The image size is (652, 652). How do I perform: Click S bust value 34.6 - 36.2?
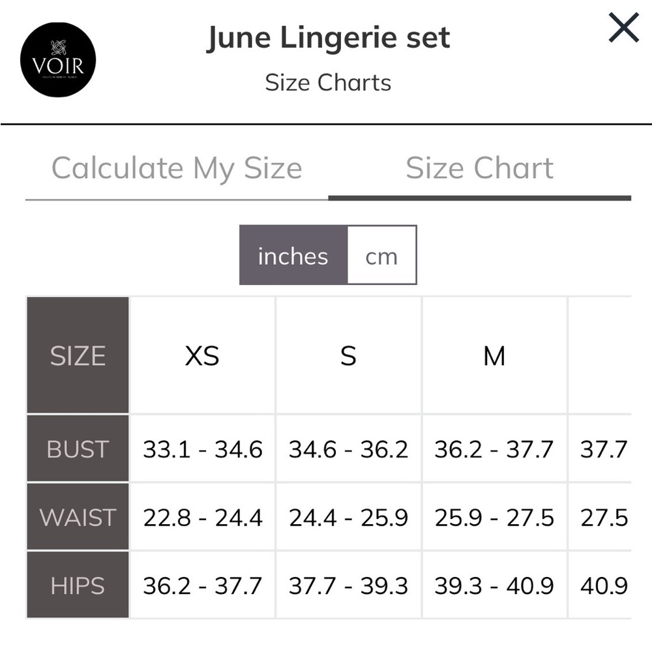tap(348, 449)
